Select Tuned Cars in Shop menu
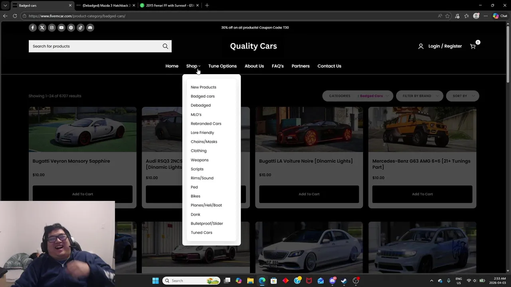 201,232
